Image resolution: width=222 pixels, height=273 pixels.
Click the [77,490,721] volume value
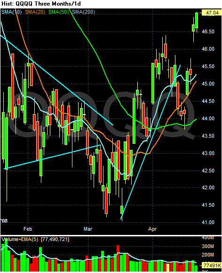[55, 239]
